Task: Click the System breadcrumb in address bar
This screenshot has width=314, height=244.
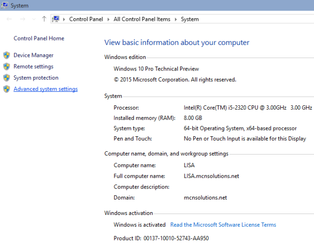Action: (x=190, y=19)
